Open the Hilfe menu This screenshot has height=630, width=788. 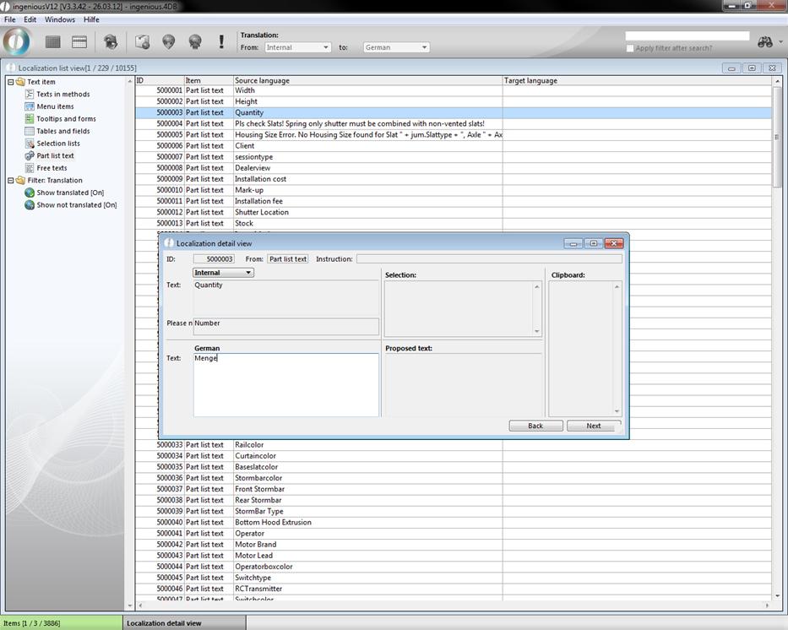[x=91, y=19]
